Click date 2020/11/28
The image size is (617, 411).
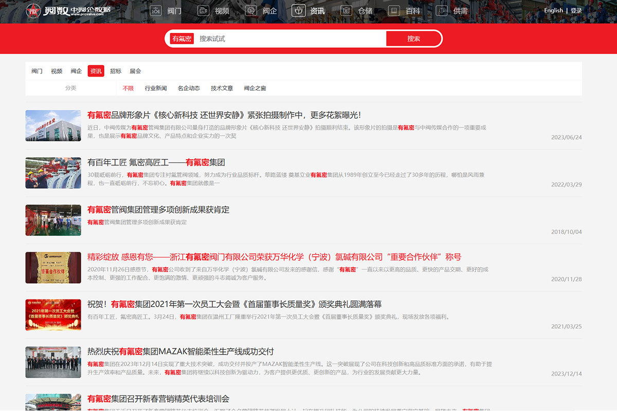(x=567, y=279)
